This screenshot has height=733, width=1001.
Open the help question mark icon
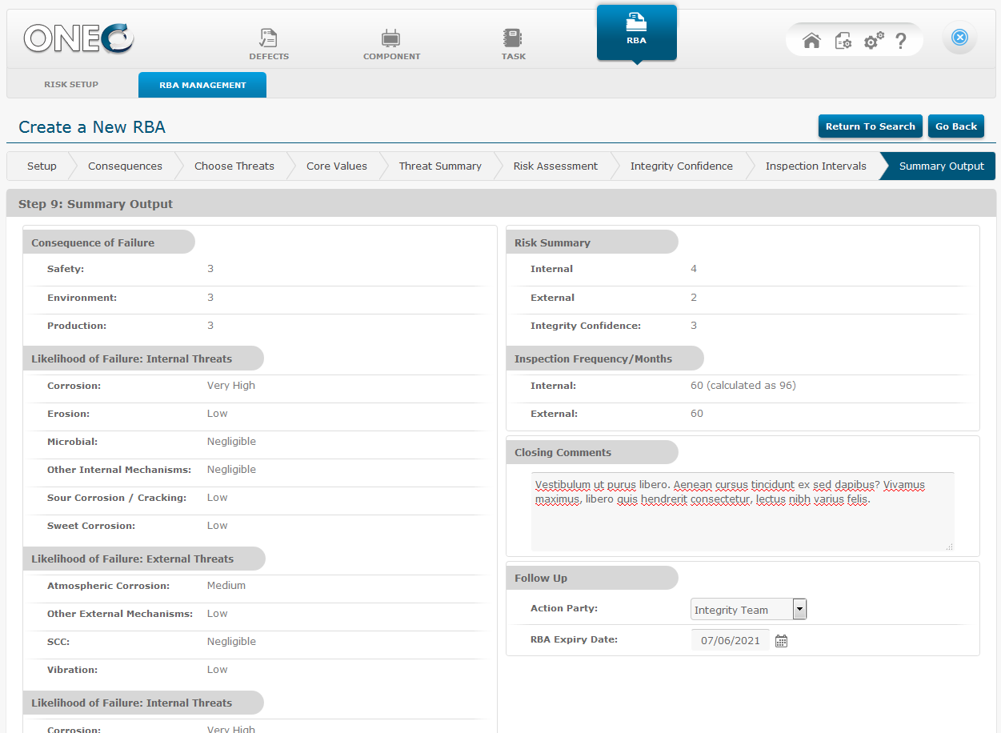tap(901, 41)
